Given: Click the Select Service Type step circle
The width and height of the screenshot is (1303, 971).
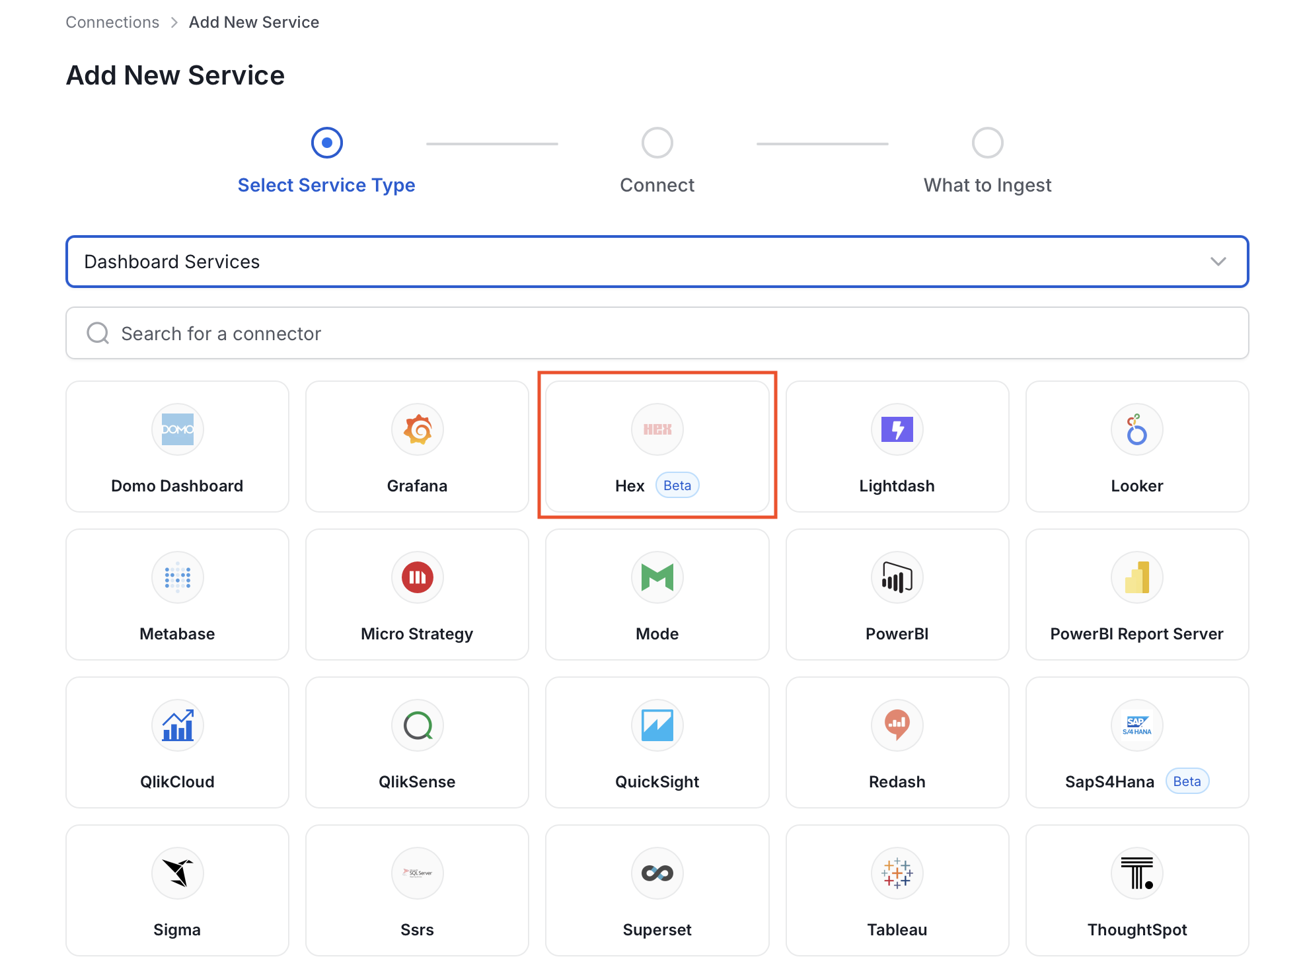Looking at the screenshot, I should click(x=327, y=143).
